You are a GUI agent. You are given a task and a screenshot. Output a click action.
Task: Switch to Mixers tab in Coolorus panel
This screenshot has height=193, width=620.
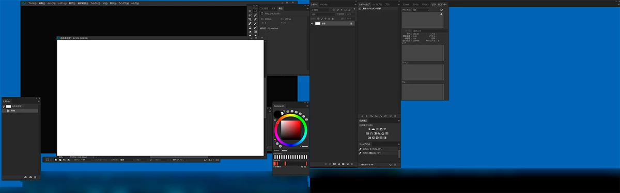click(284, 150)
